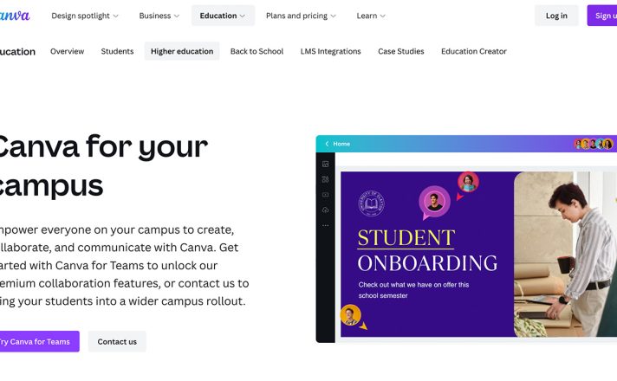Click the Education section title
This screenshot has width=617, height=381.
coord(17,51)
